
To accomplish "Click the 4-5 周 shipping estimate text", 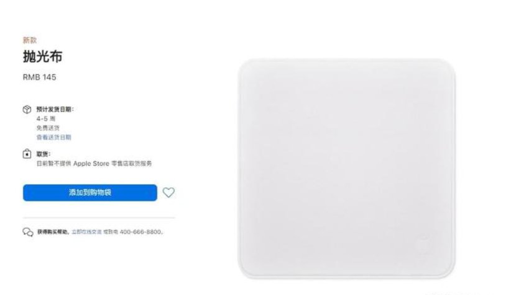I will point(46,119).
